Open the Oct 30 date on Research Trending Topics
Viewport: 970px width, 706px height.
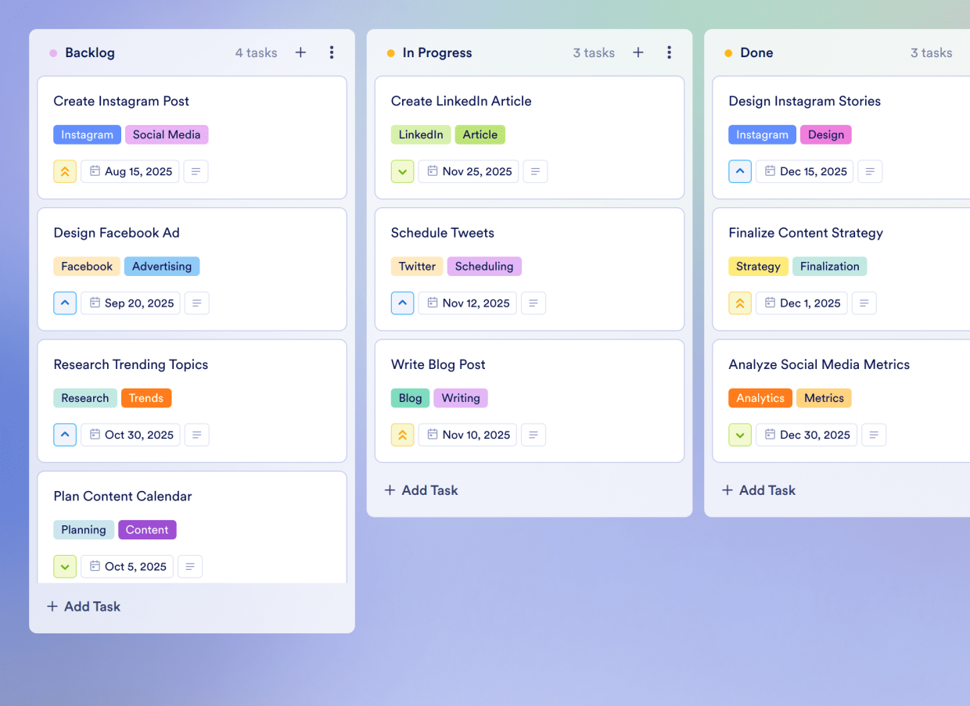(130, 435)
